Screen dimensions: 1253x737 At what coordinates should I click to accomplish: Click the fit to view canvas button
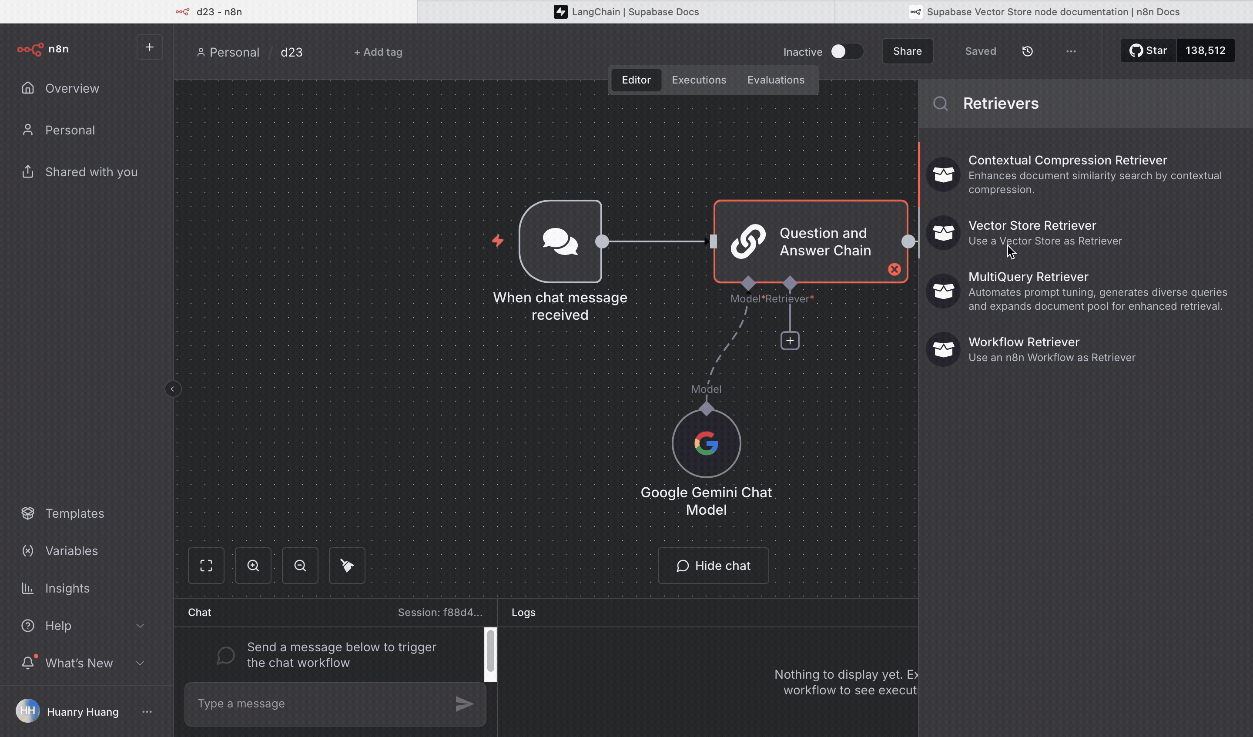(206, 566)
